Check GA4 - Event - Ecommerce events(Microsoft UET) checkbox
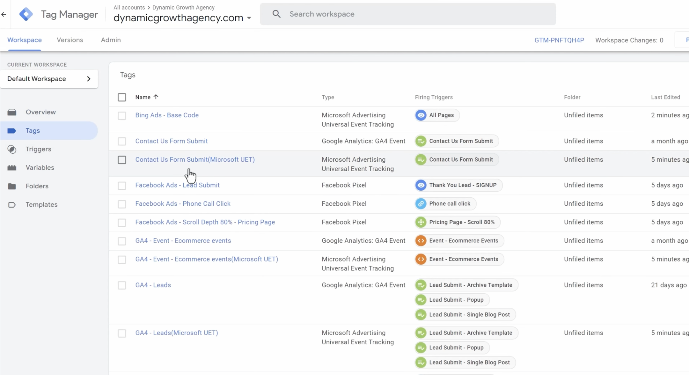This screenshot has width=689, height=375. [x=122, y=260]
